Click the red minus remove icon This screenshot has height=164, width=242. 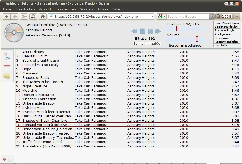7,66
